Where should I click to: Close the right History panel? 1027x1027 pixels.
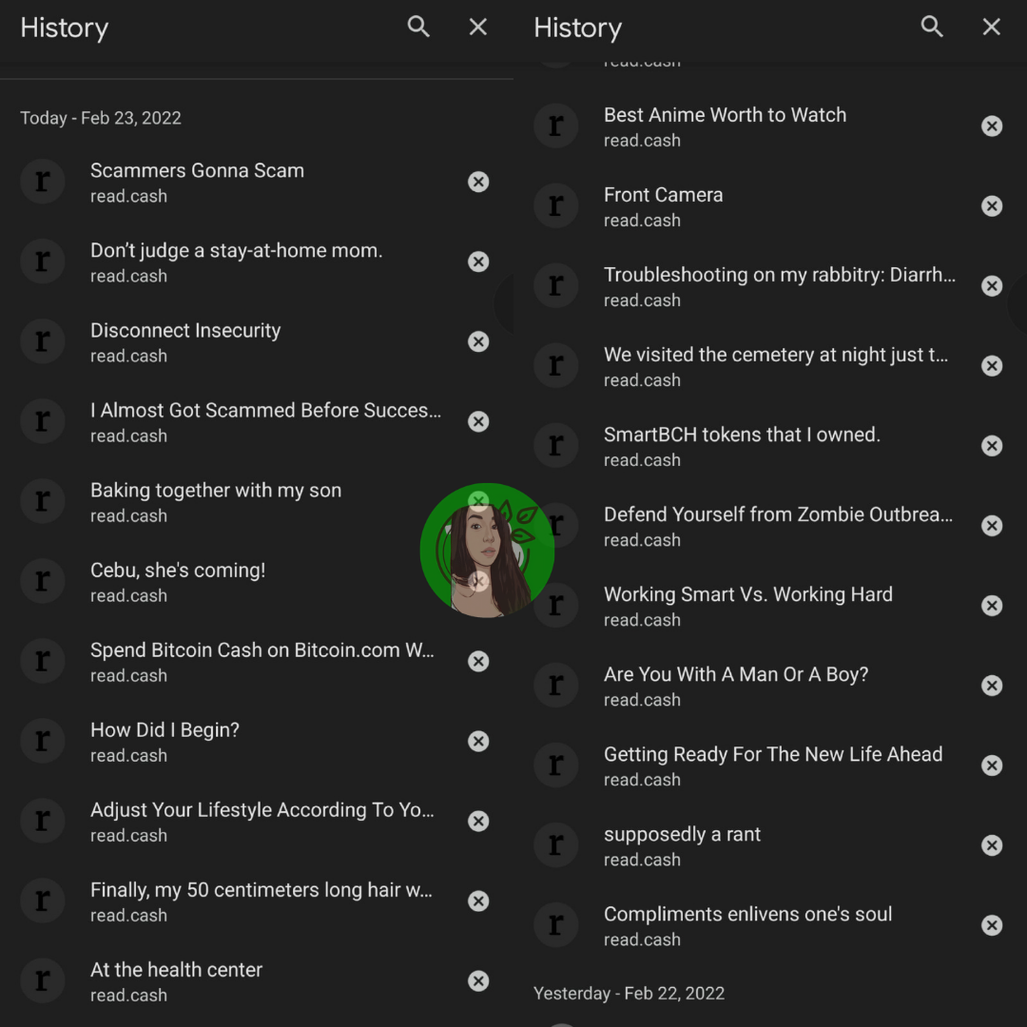(x=992, y=27)
